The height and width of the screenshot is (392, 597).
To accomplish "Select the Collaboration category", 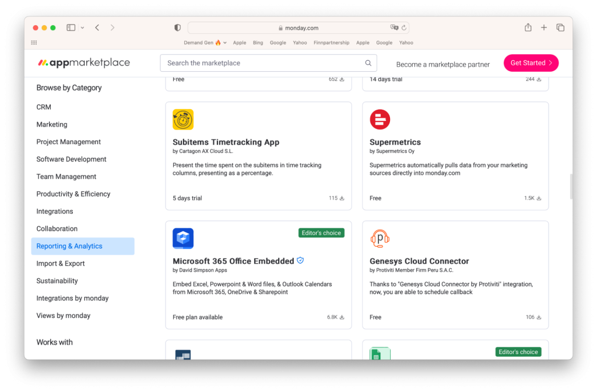I will pyautogui.click(x=57, y=229).
